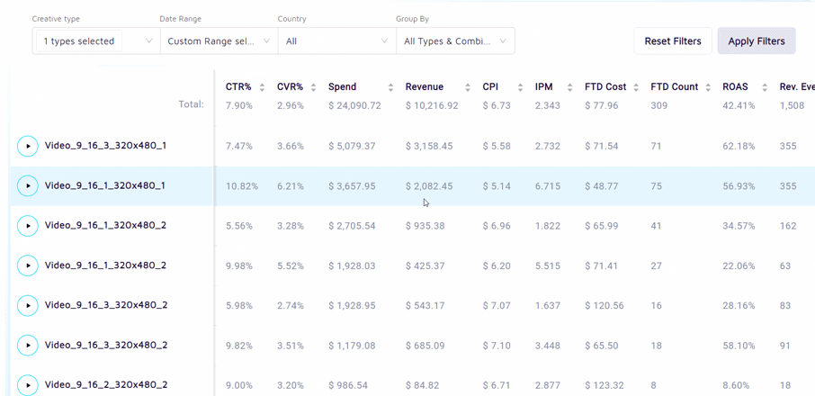The width and height of the screenshot is (815, 396).
Task: Sort table by CVR% column arrows
Action: tap(313, 87)
